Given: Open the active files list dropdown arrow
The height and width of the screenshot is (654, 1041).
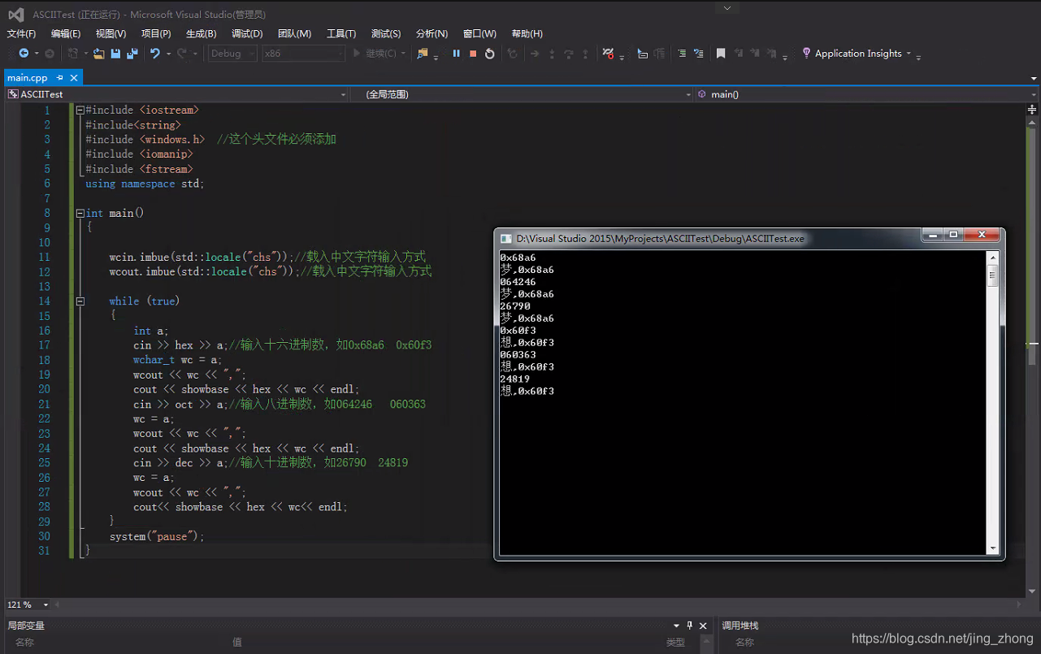Looking at the screenshot, I should (1034, 78).
